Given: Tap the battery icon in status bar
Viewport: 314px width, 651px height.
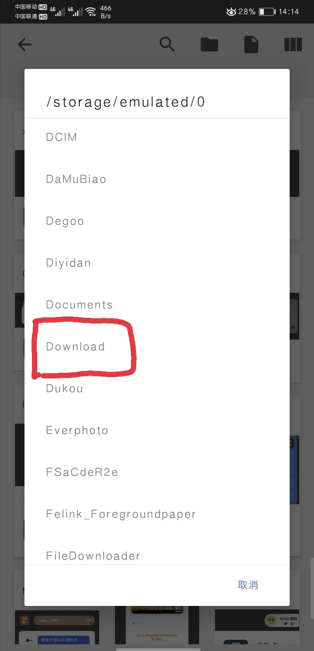Looking at the screenshot, I should [267, 12].
